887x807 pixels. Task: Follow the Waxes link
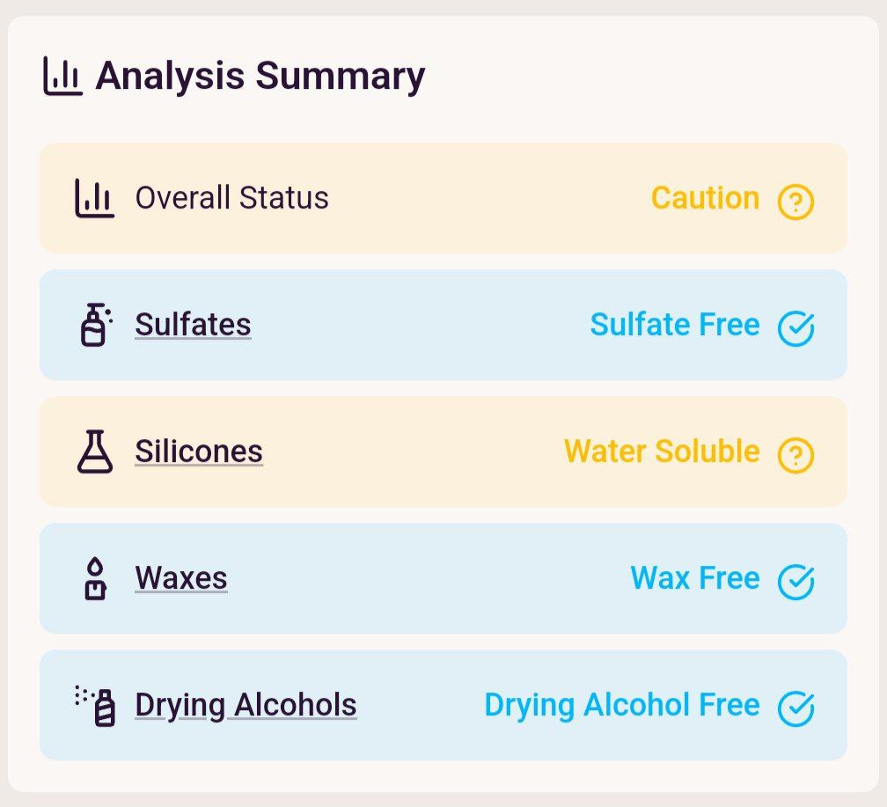[x=181, y=578]
